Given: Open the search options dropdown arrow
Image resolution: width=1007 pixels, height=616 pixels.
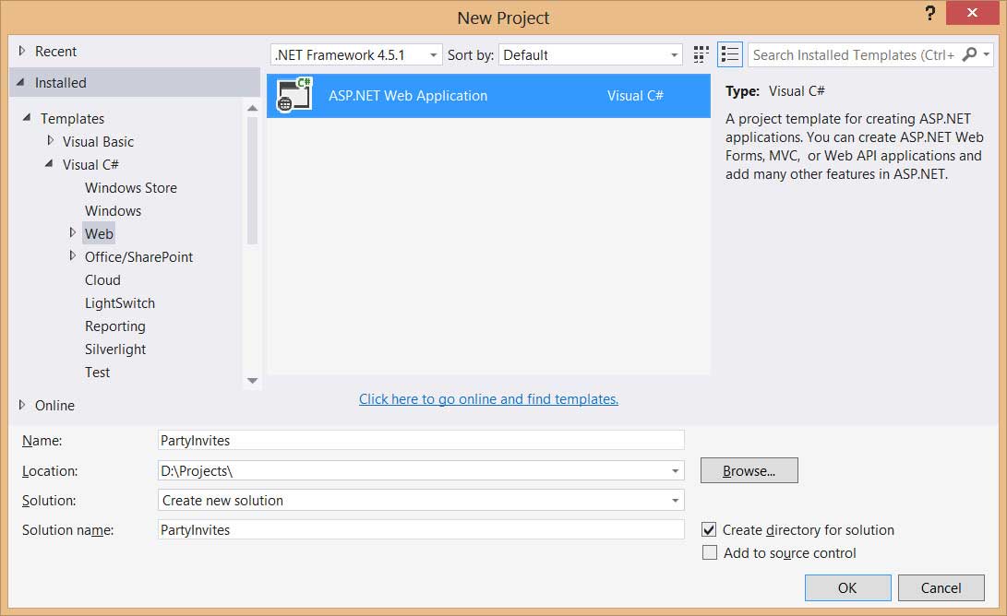Looking at the screenshot, I should tap(987, 54).
